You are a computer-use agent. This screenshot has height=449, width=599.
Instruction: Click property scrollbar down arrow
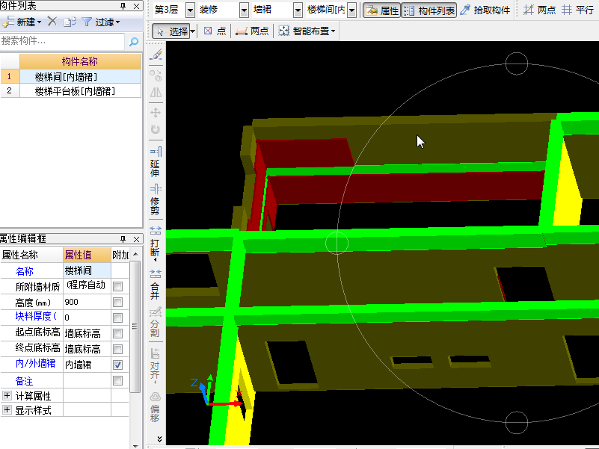click(x=135, y=445)
